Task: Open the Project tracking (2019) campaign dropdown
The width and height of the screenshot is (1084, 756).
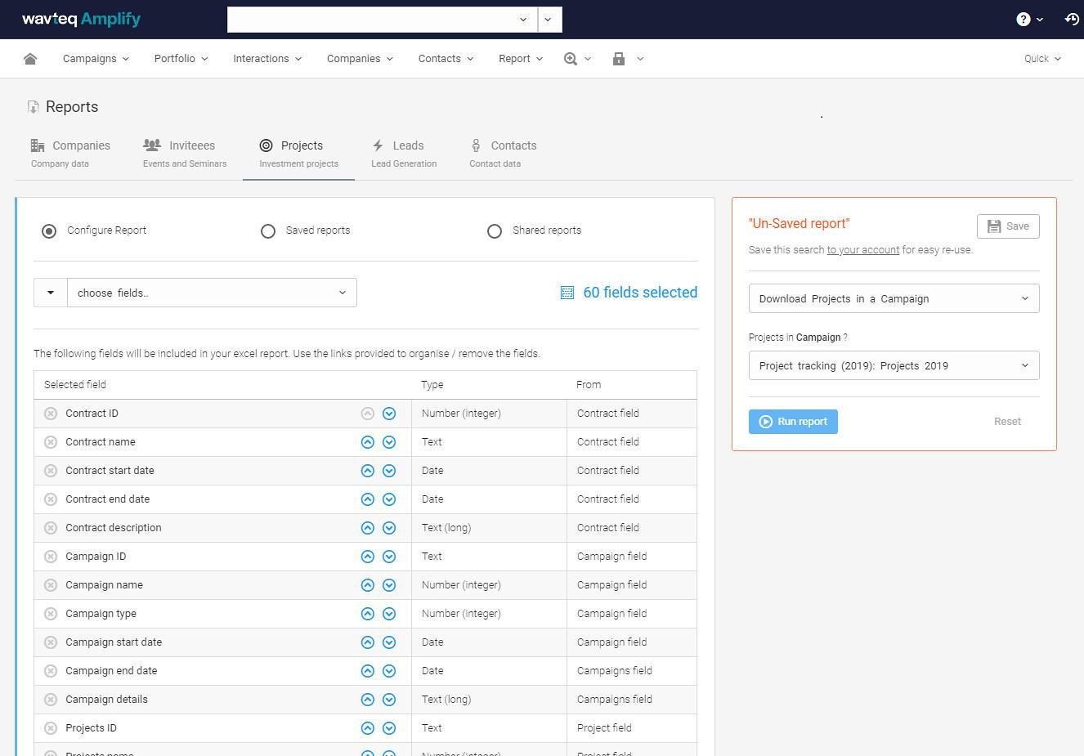Action: point(894,365)
